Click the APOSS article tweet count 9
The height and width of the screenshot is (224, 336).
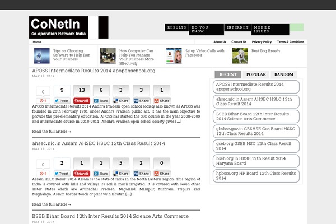click(x=62, y=90)
